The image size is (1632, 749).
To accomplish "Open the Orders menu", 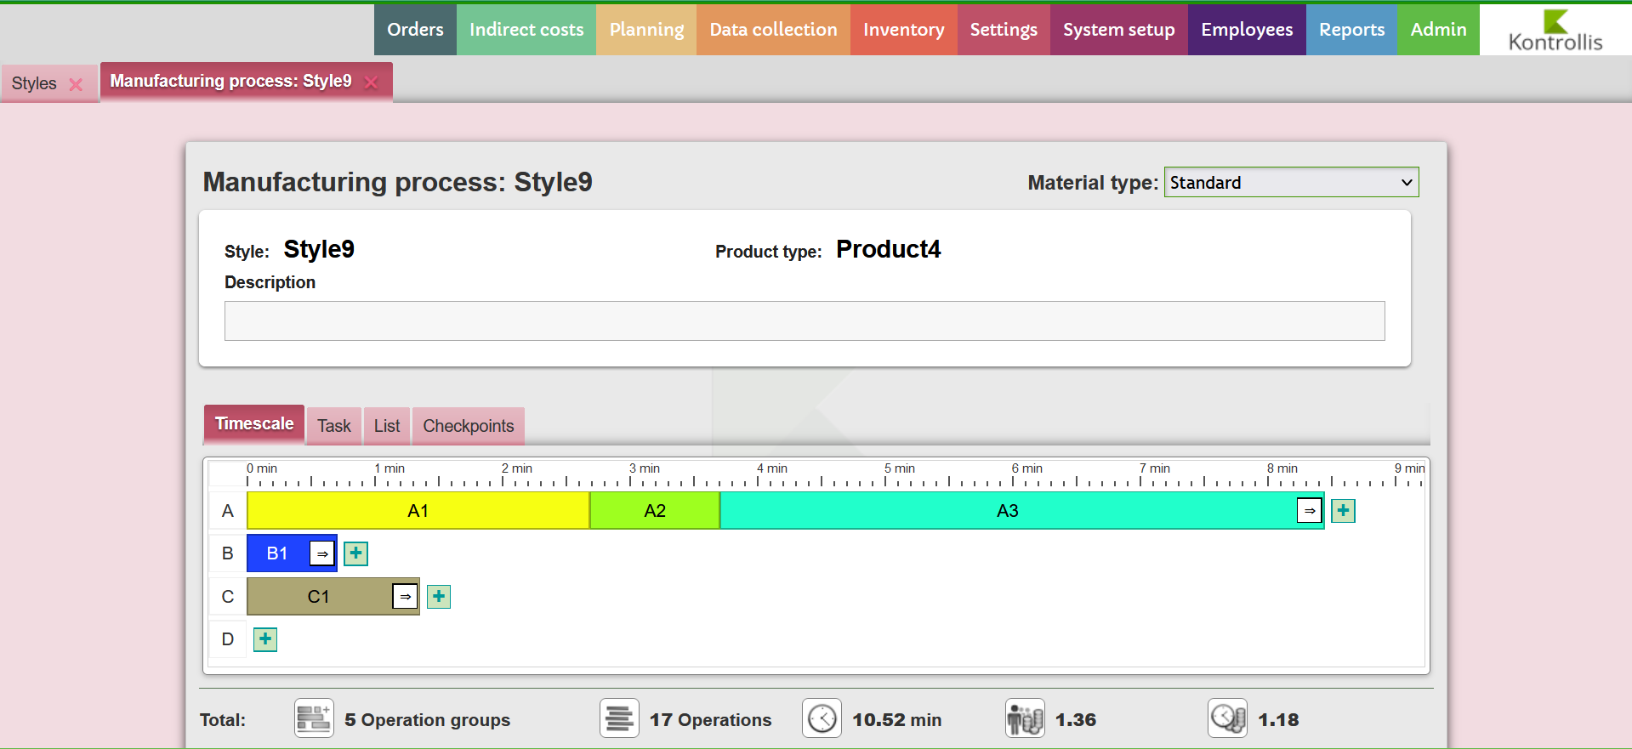I will [x=415, y=30].
